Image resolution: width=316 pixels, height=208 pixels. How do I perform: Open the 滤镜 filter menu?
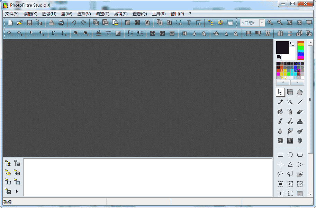[120, 14]
